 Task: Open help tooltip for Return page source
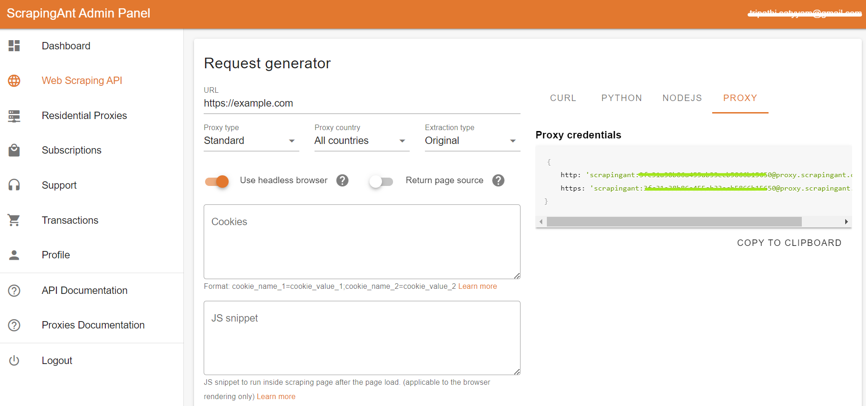click(x=498, y=180)
